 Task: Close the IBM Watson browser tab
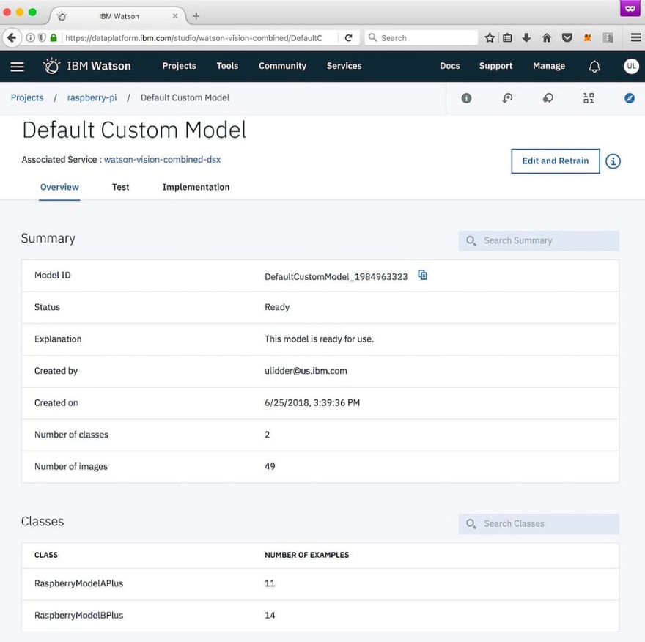175,16
